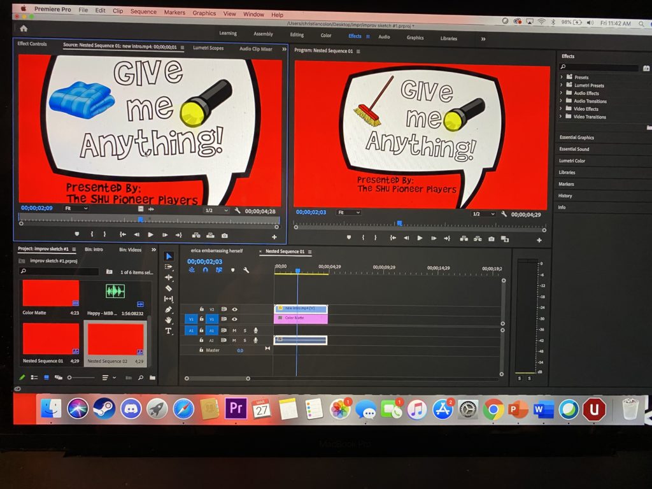Switch Project panel to list view

(35, 378)
